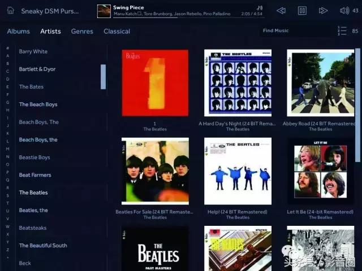Viewport: 362px width, 271px height.
Task: Select artist Beastie Boys
Action: (x=35, y=158)
